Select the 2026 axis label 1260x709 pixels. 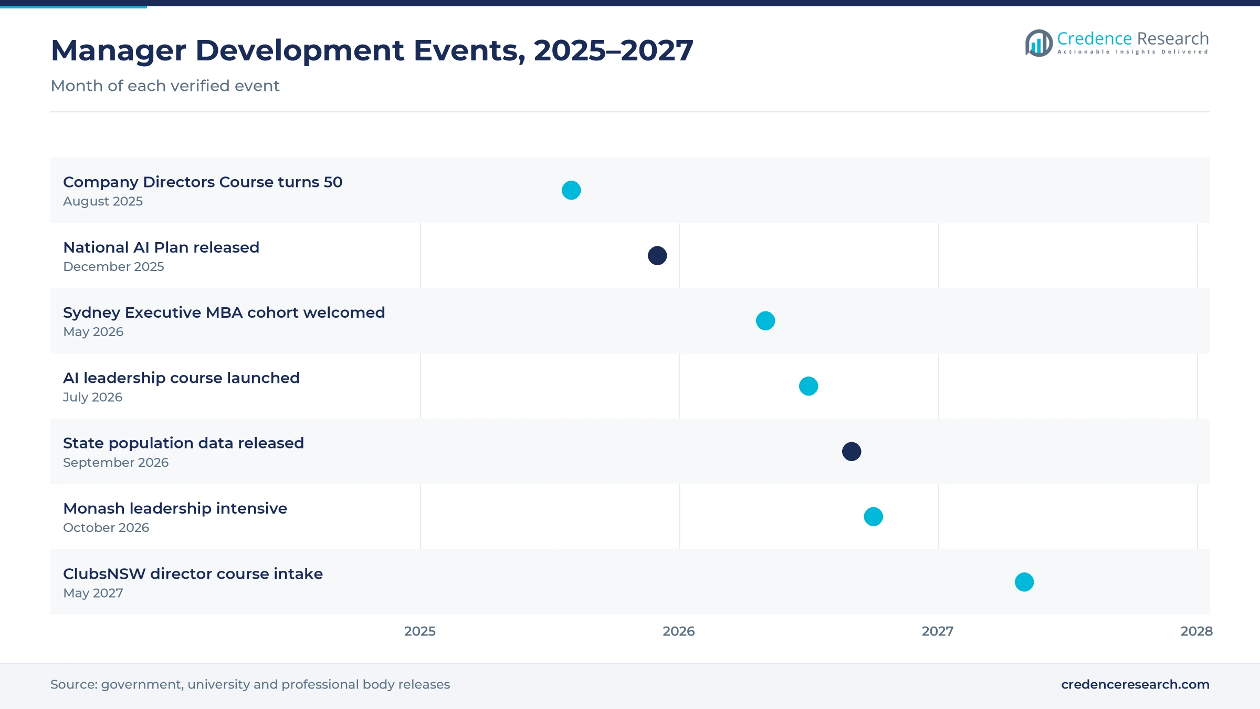tap(679, 631)
